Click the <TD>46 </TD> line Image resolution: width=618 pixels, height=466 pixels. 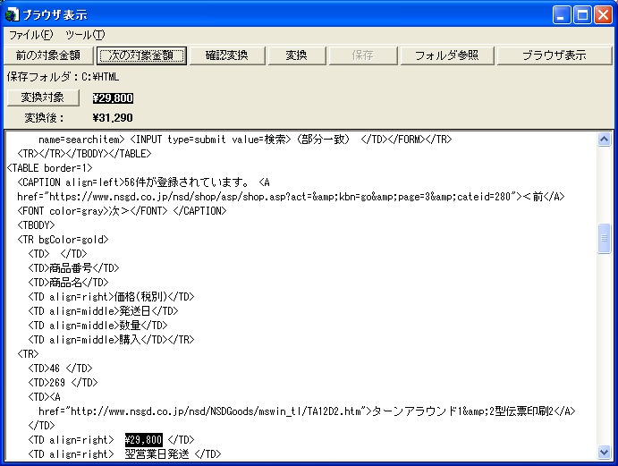point(60,369)
